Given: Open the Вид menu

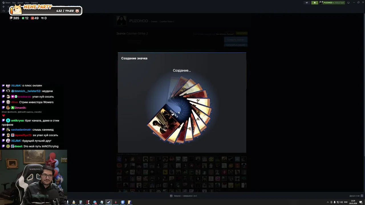Looking at the screenshot, I should pyautogui.click(x=14, y=3).
